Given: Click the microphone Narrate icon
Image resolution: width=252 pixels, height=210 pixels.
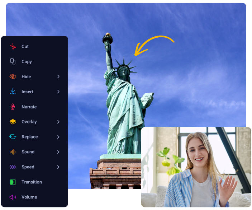Looking at the screenshot, I should pos(13,107).
